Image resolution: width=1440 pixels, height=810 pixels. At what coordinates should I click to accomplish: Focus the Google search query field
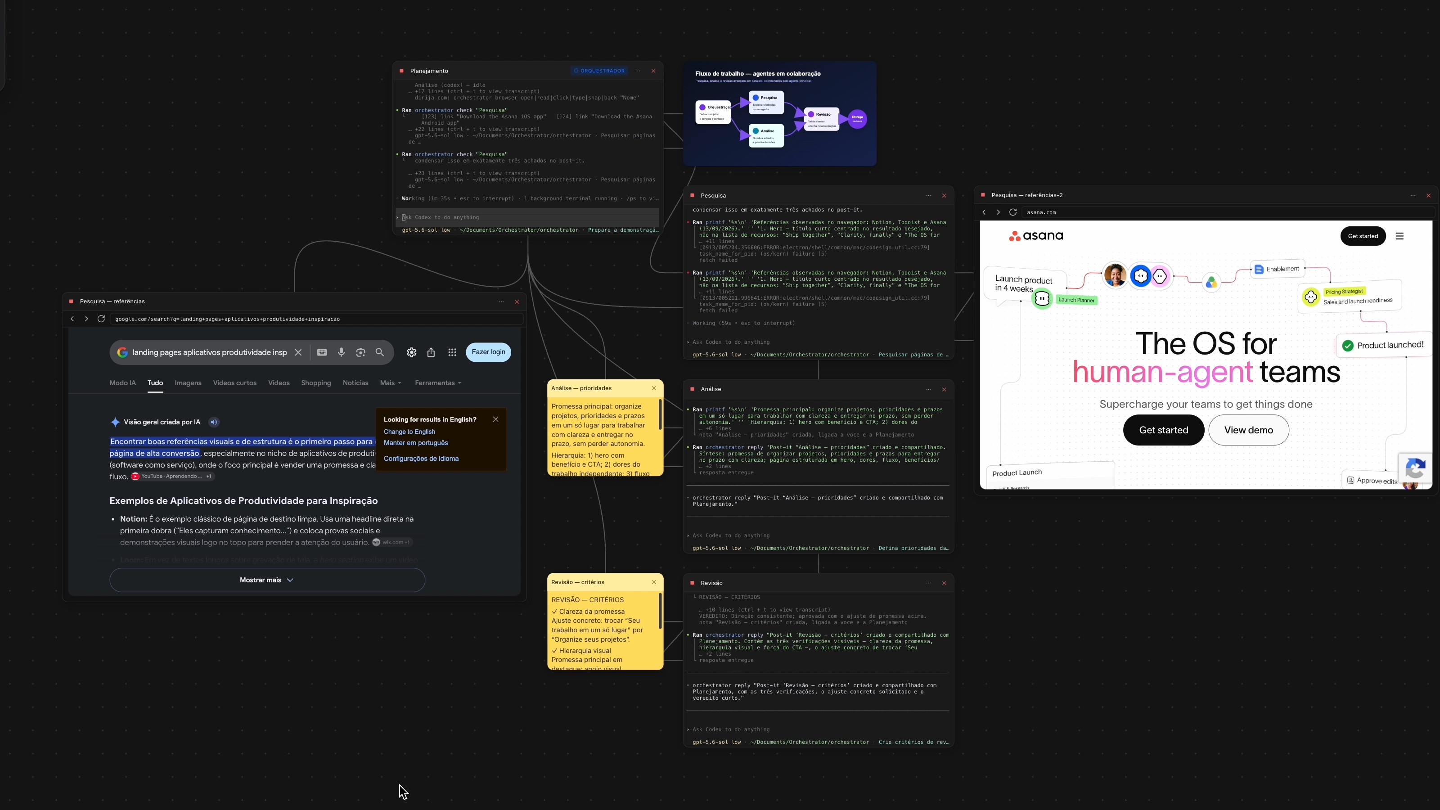click(210, 352)
